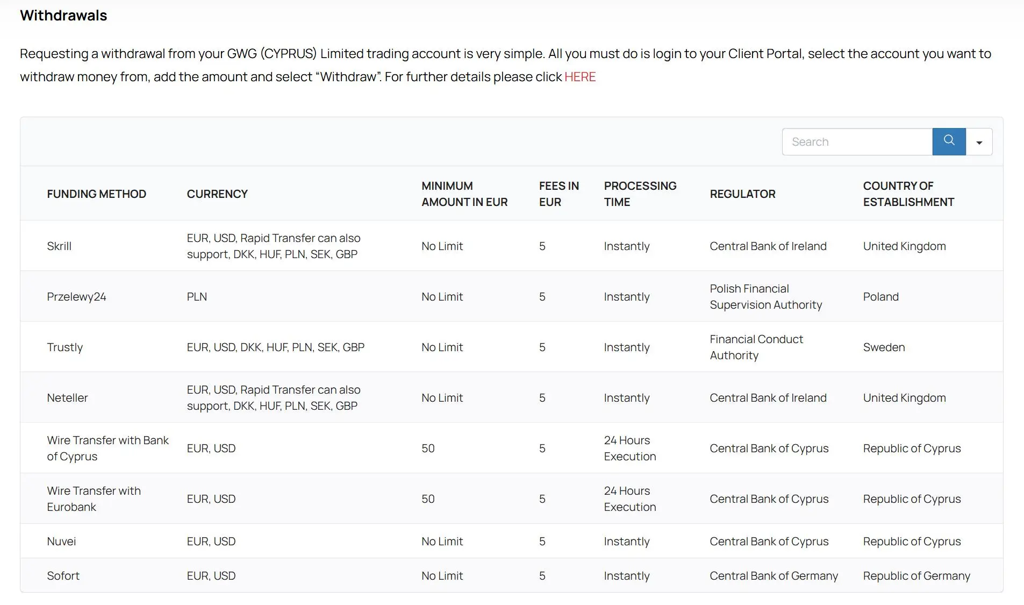Select No Limit in the Skrill row
1024x605 pixels.
tap(442, 246)
